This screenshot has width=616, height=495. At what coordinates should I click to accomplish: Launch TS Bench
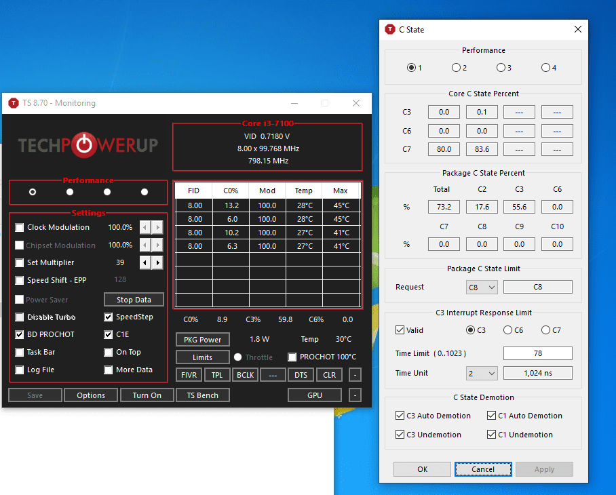(203, 395)
